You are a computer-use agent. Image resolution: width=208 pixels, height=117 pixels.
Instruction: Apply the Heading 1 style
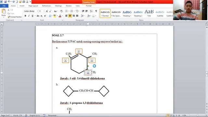[127, 13]
